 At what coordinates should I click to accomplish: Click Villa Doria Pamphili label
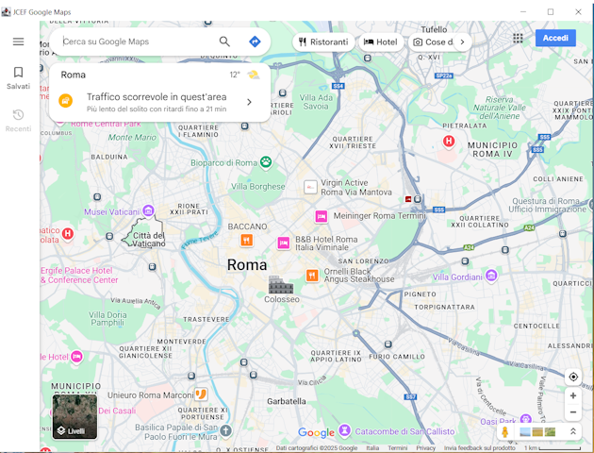[107, 318]
